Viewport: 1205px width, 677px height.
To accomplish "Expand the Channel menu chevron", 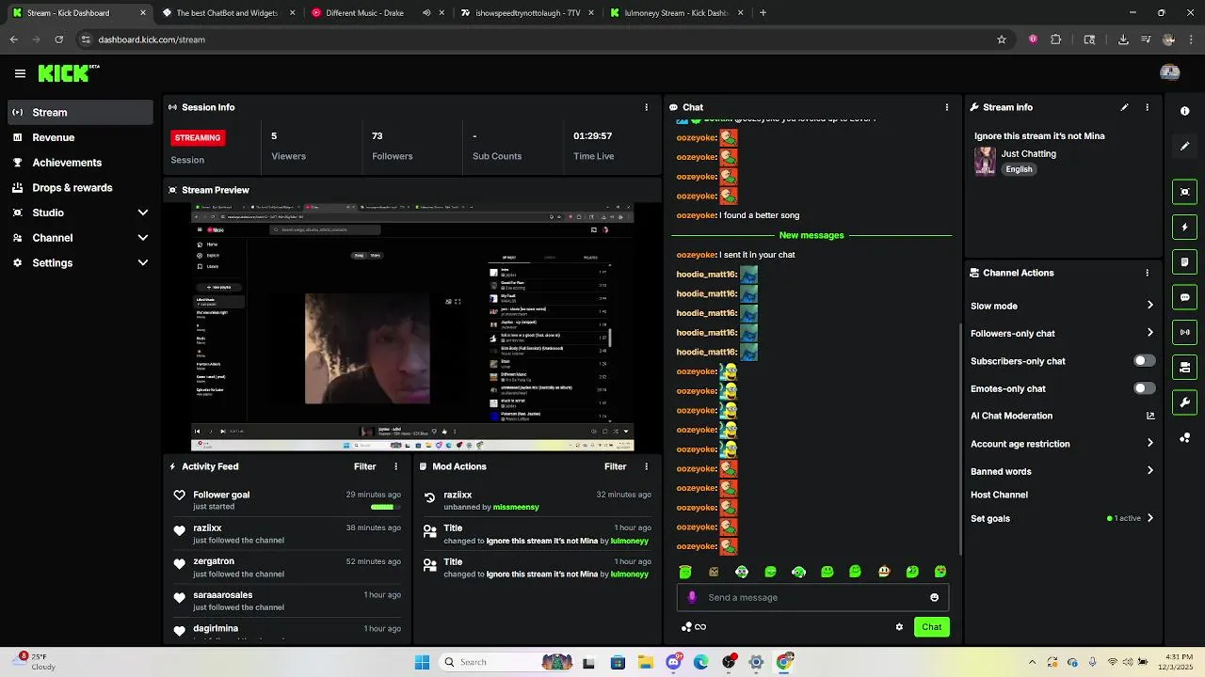I will 143,238.
